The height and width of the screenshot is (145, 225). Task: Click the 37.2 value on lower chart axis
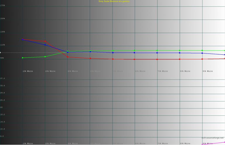(3, 78)
